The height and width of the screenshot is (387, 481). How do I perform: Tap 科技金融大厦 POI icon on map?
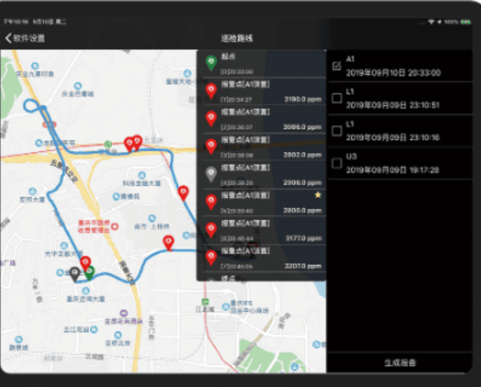142,175
